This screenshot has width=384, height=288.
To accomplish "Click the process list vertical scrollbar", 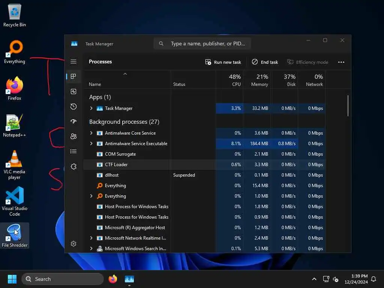I will click(x=348, y=106).
